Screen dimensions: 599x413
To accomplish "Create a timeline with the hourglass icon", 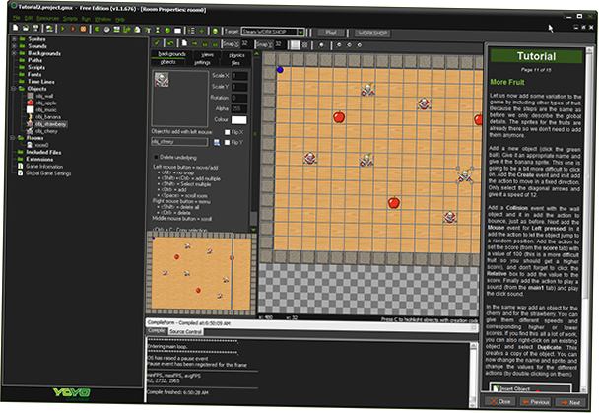I will (x=158, y=31).
